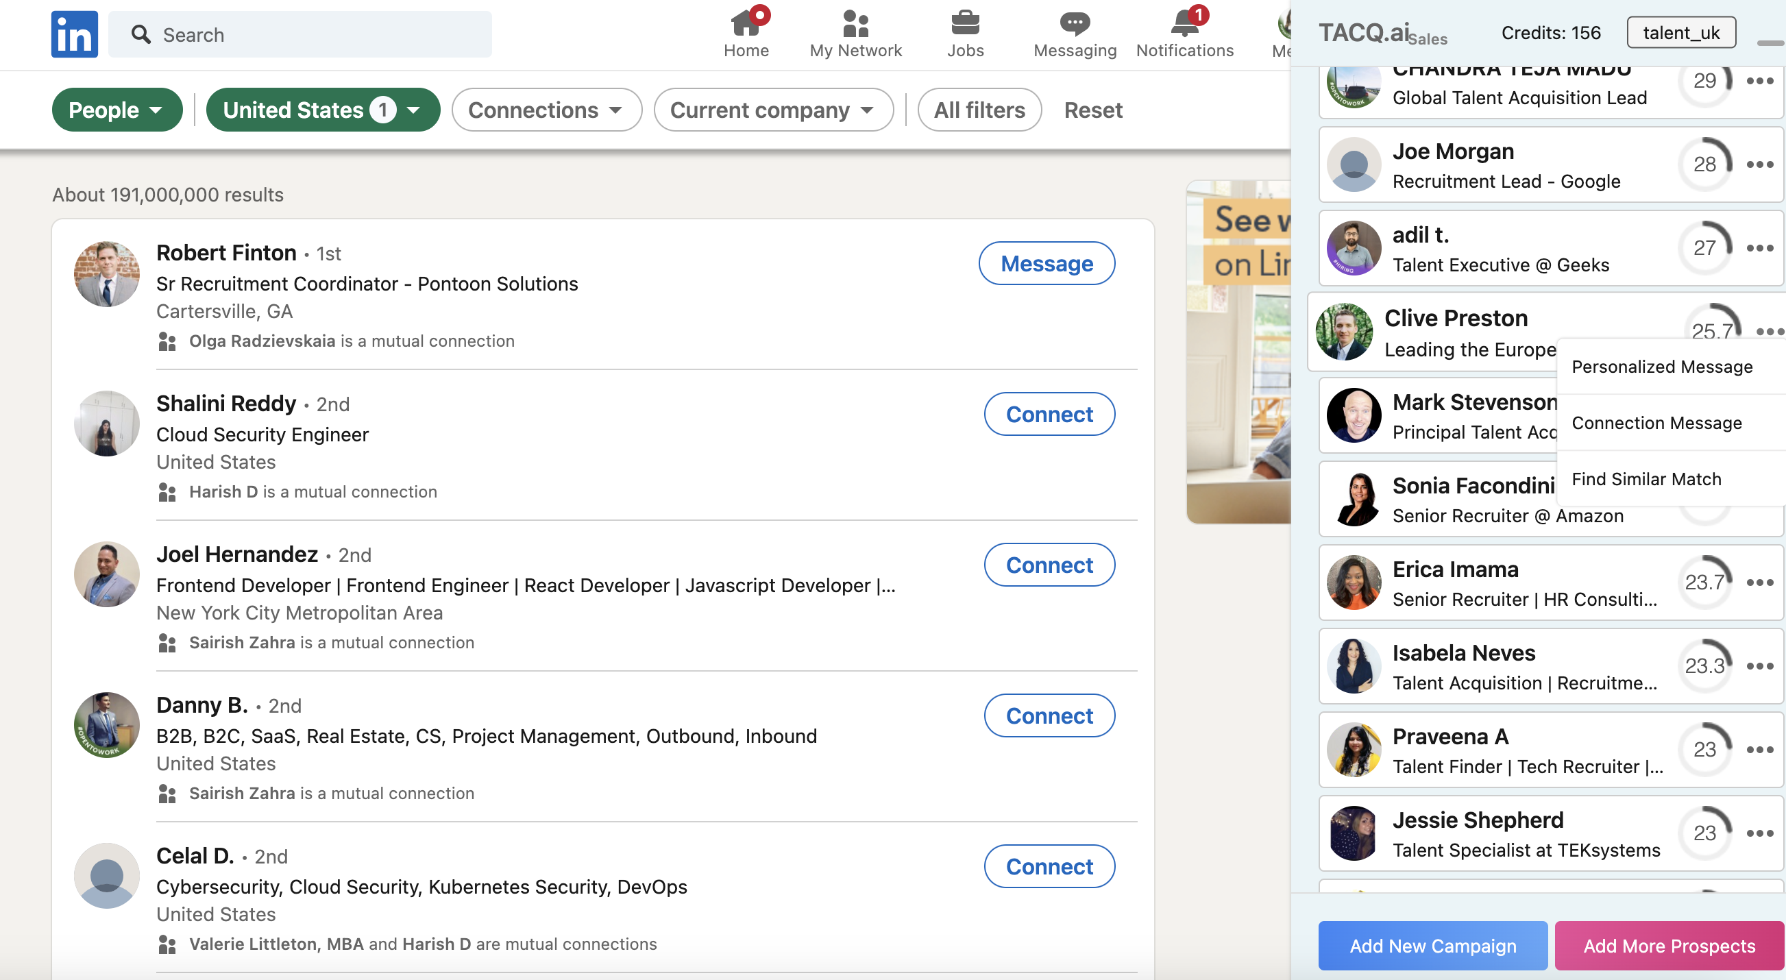Open Joel Hernandez profile photo
1786x980 pixels.
click(x=107, y=574)
